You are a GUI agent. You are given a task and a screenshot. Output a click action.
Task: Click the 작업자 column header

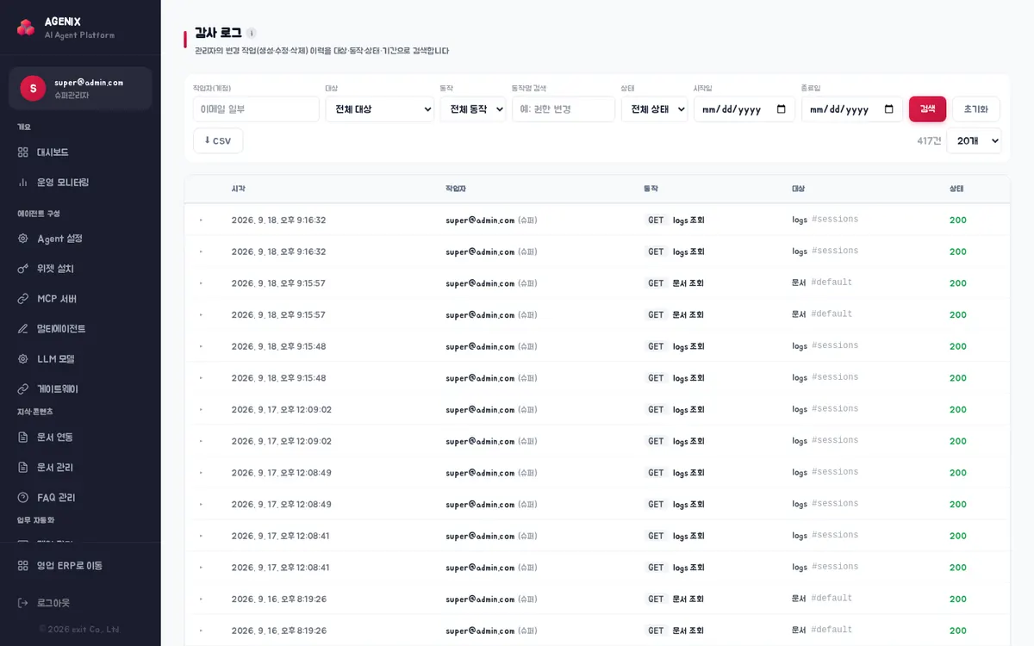[456, 189]
